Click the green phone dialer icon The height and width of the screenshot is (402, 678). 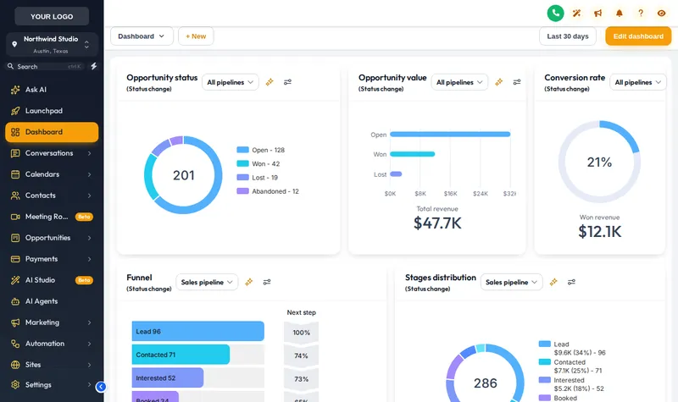tap(555, 13)
